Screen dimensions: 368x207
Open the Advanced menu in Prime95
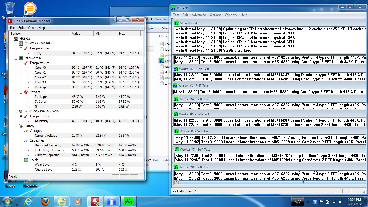pos(199,15)
